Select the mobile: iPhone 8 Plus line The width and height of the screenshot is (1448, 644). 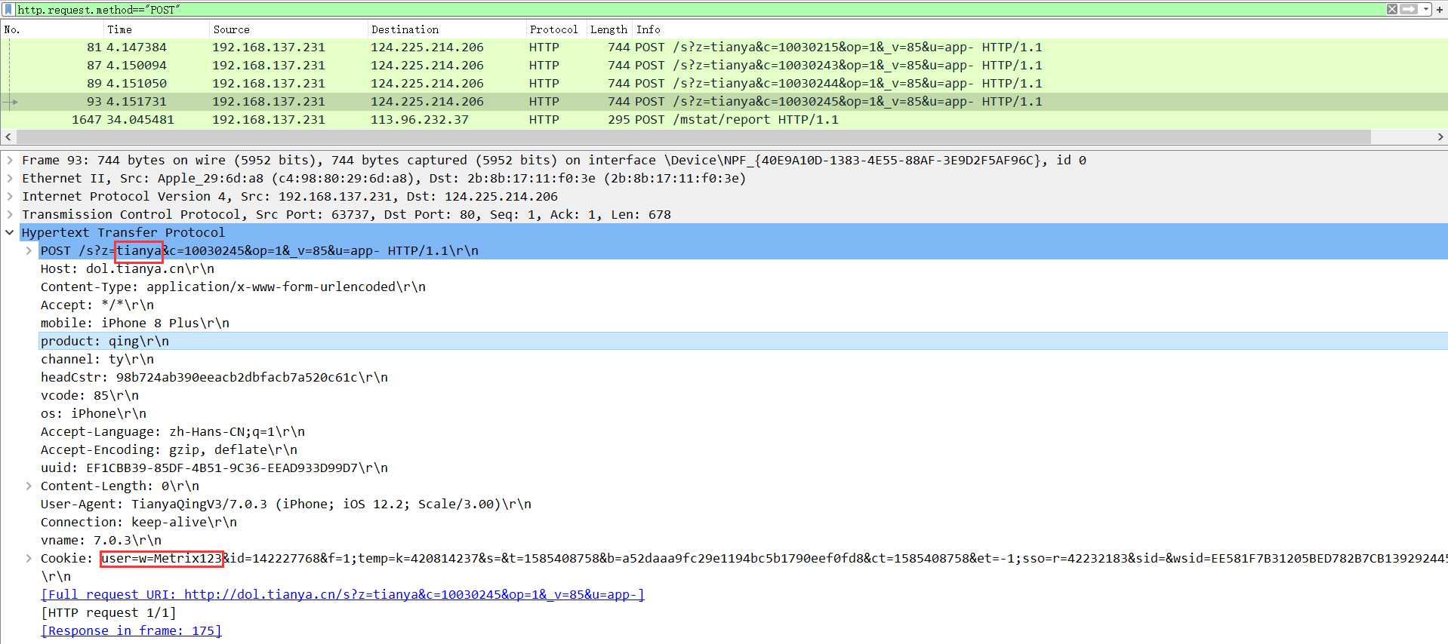(x=135, y=323)
